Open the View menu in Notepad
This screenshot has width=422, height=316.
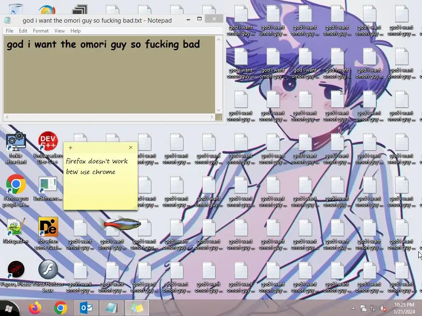tap(59, 31)
